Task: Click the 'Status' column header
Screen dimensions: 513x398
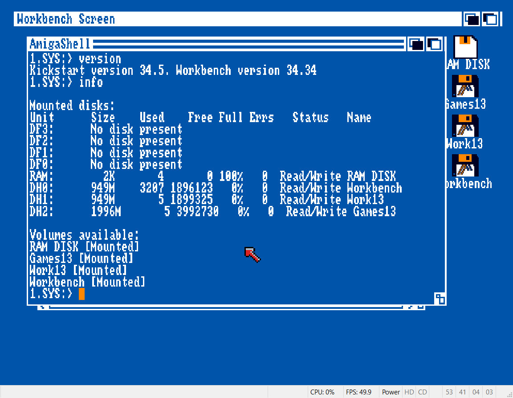Action: coord(310,117)
